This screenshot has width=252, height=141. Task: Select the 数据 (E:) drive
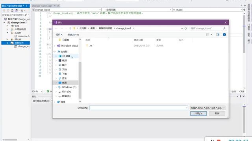[x=66, y=96]
